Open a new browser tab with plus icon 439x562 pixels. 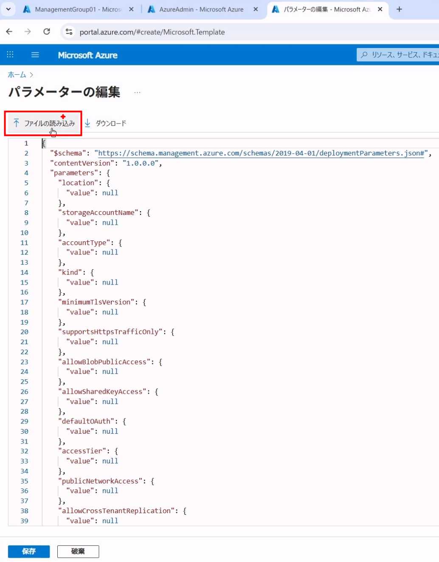399,9
